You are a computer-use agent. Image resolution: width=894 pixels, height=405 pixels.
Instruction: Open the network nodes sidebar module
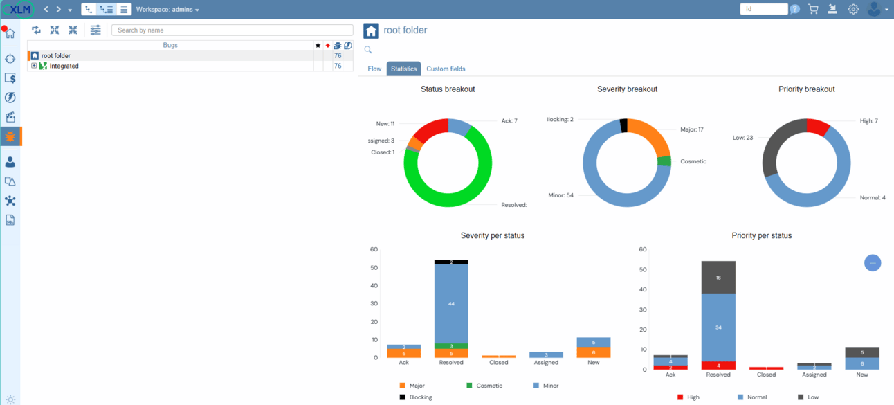pos(10,200)
